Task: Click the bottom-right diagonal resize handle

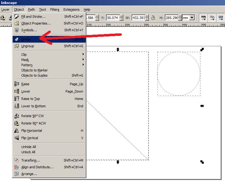Action: pos(202,162)
